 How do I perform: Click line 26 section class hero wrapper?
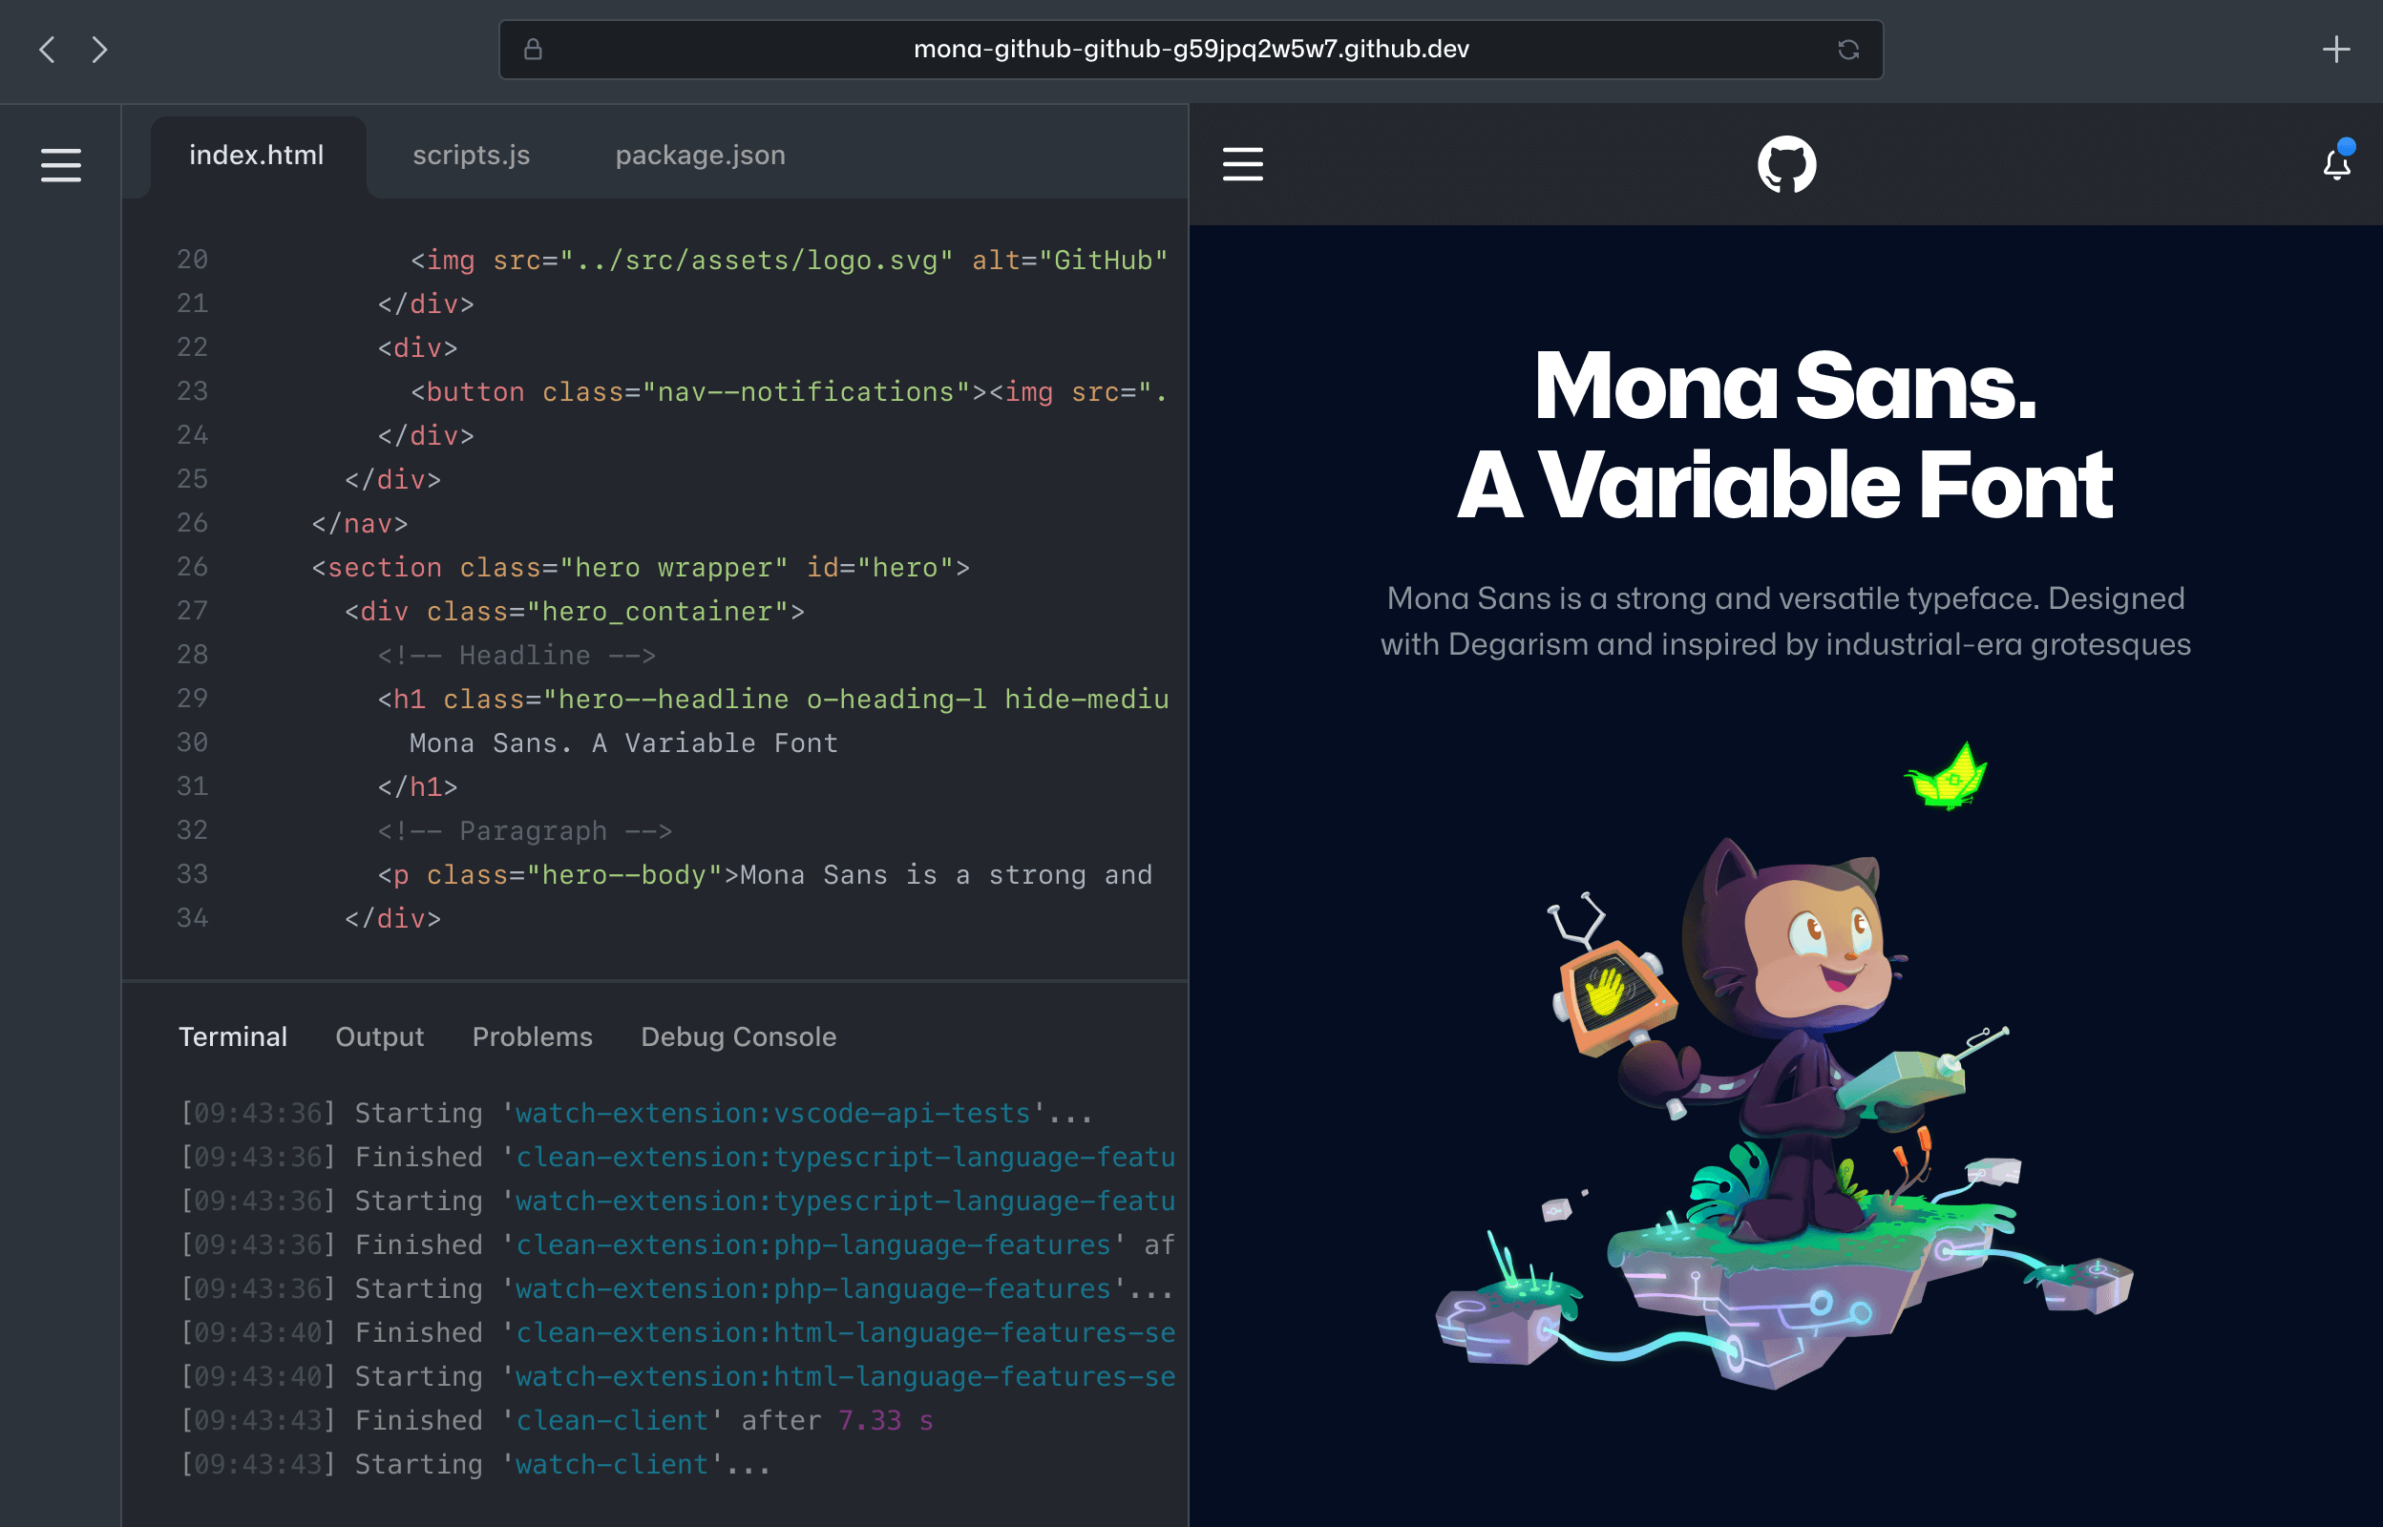tap(639, 566)
